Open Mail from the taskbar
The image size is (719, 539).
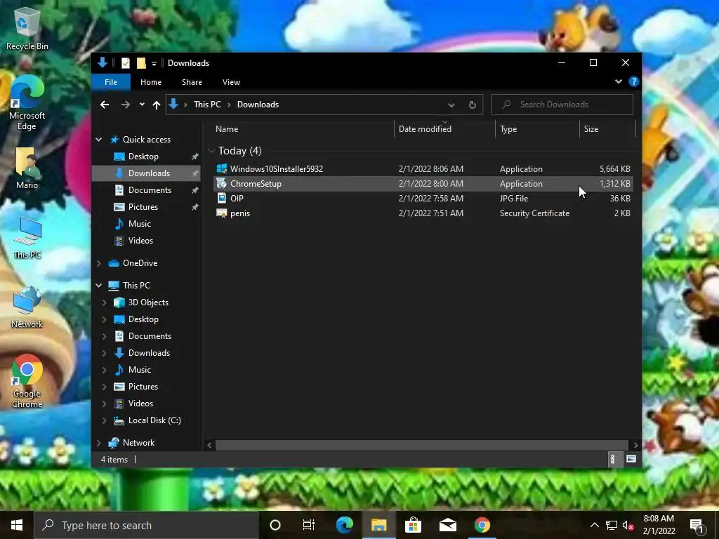[447, 525]
